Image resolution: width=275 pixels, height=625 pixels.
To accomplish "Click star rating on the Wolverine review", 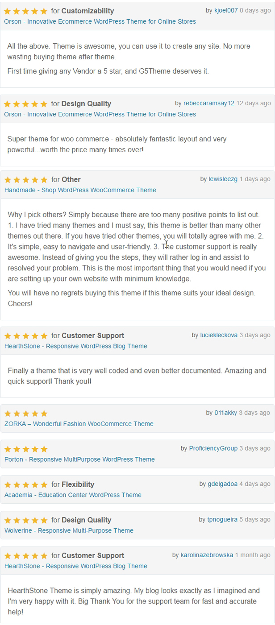I will point(26,520).
